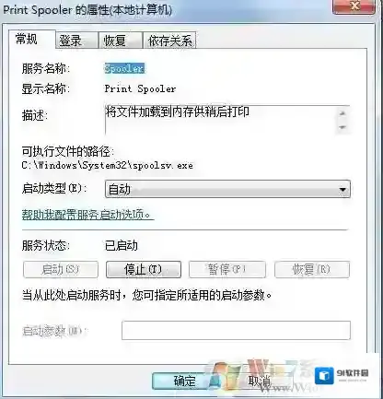Click the disabled 启动(S) button

(x=61, y=269)
